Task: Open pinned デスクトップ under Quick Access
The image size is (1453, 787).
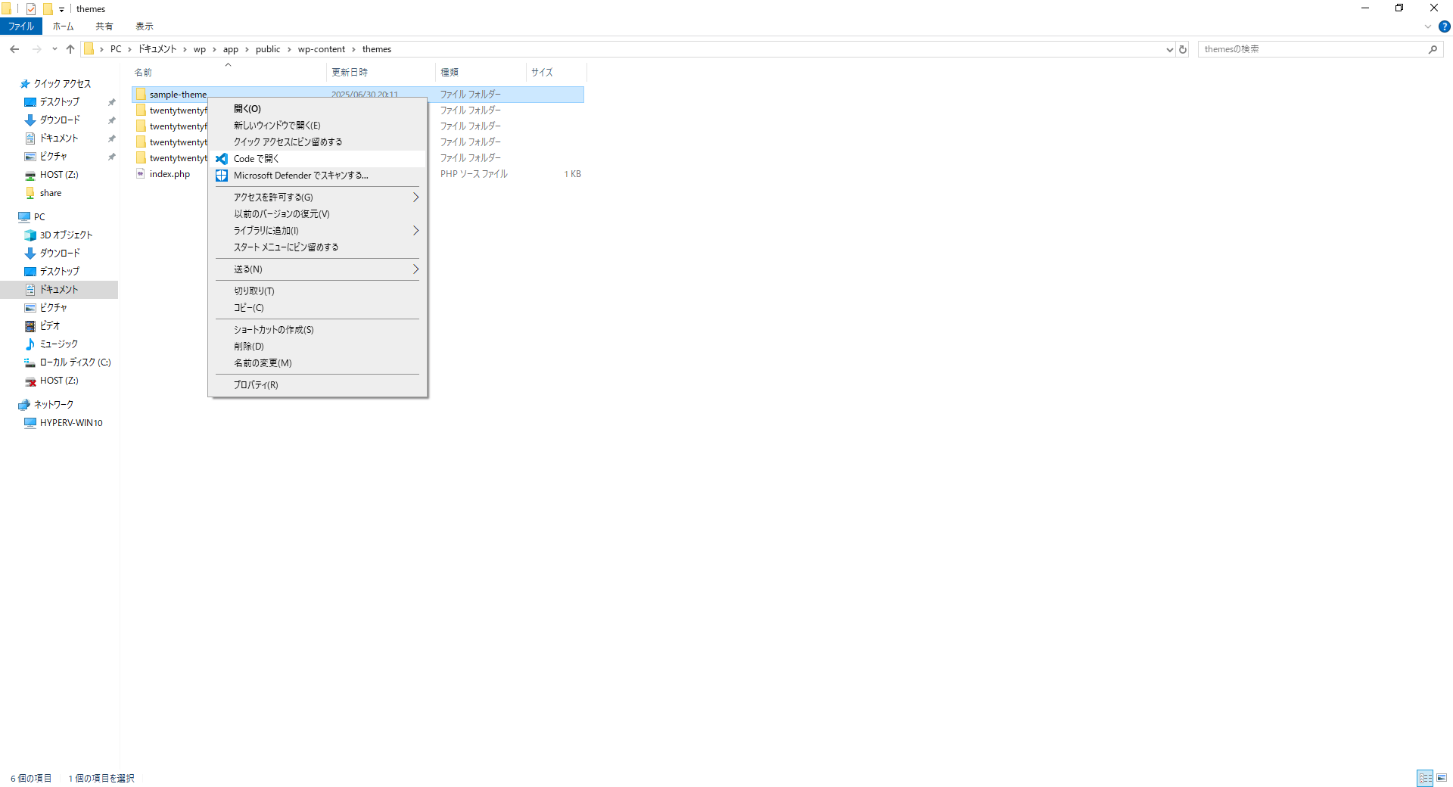Action: pos(59,102)
